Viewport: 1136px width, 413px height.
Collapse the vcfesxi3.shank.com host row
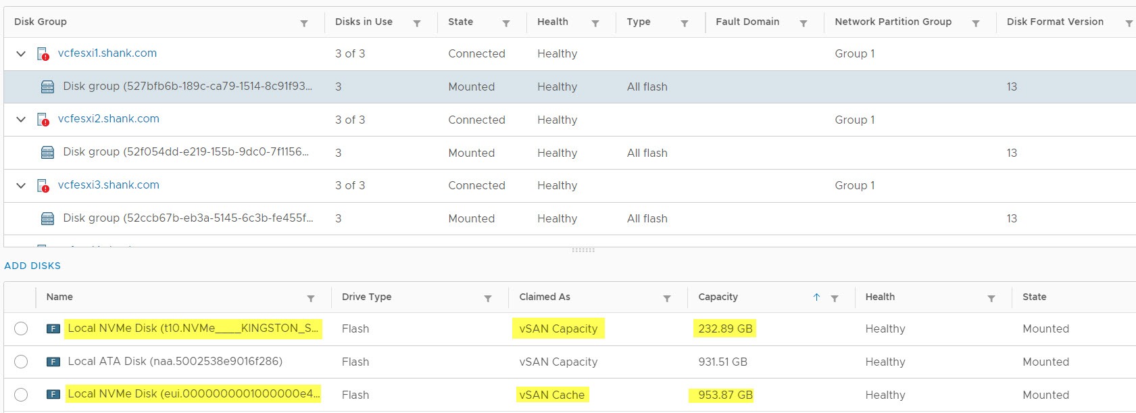click(21, 185)
